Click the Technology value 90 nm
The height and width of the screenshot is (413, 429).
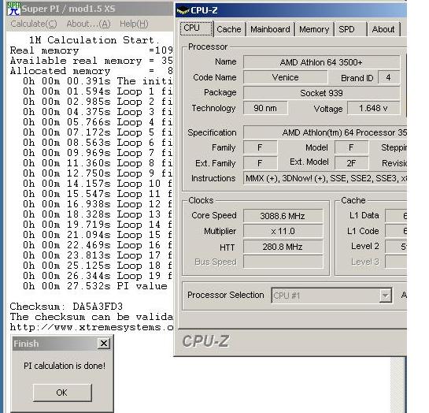[x=265, y=108]
